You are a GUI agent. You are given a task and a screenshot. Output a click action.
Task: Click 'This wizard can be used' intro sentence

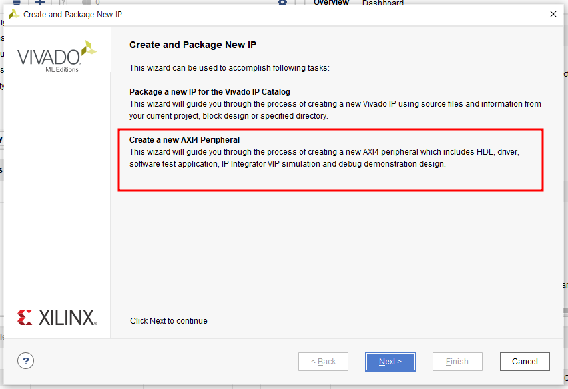(229, 68)
